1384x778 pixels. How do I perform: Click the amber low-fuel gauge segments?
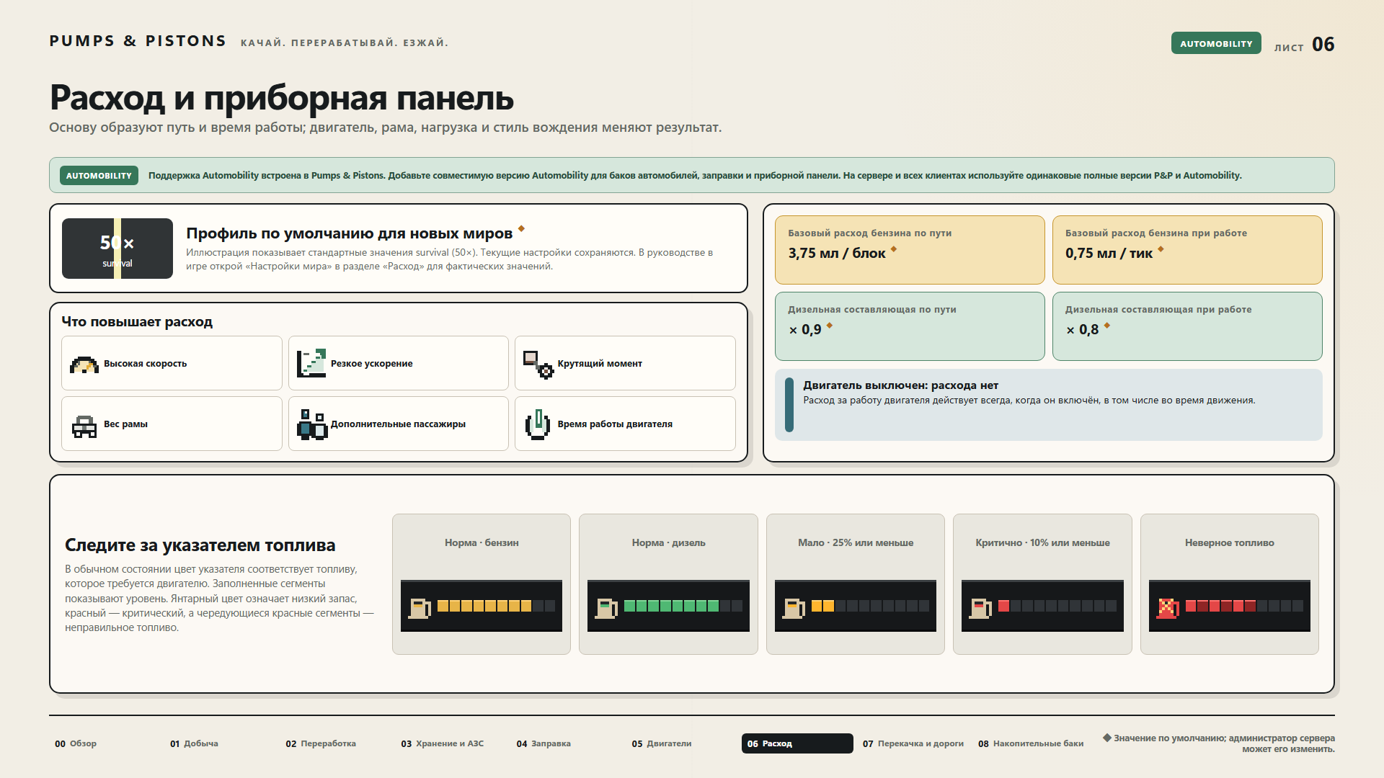[822, 606]
